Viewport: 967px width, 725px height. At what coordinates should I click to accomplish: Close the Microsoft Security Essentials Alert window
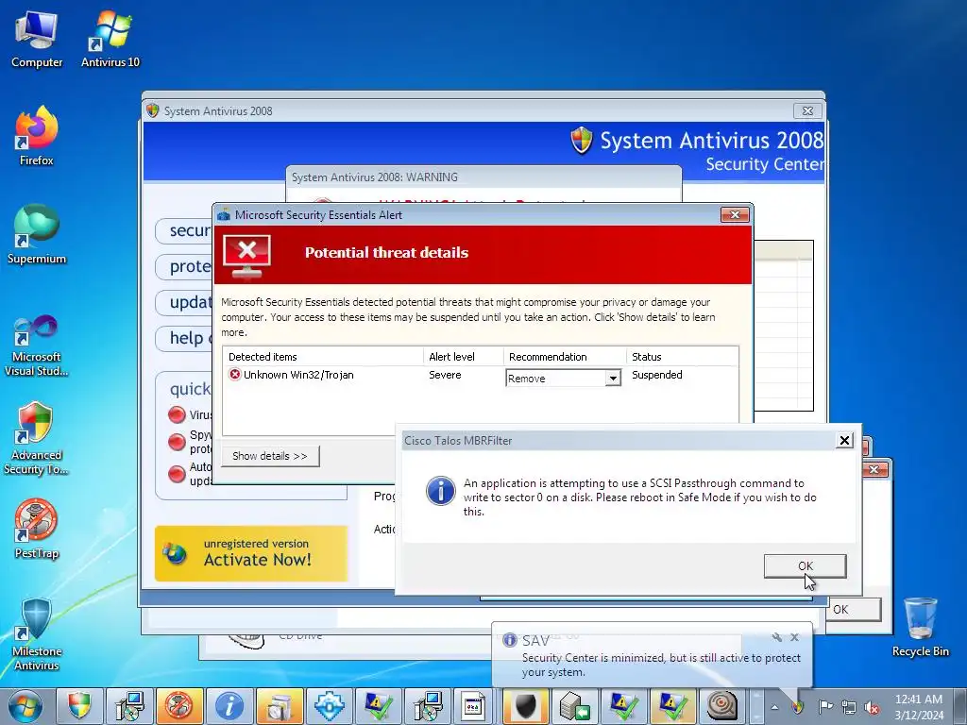pyautogui.click(x=735, y=214)
